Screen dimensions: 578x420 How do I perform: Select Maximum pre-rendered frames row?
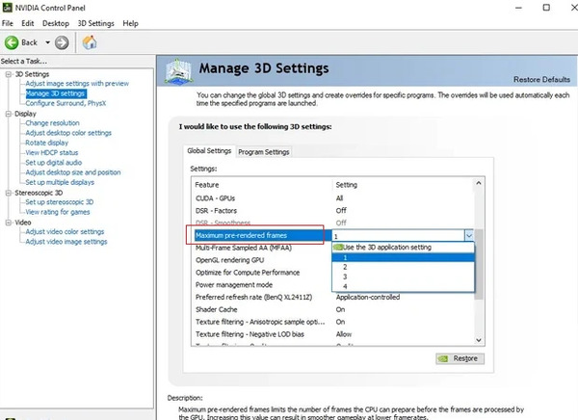click(262, 235)
